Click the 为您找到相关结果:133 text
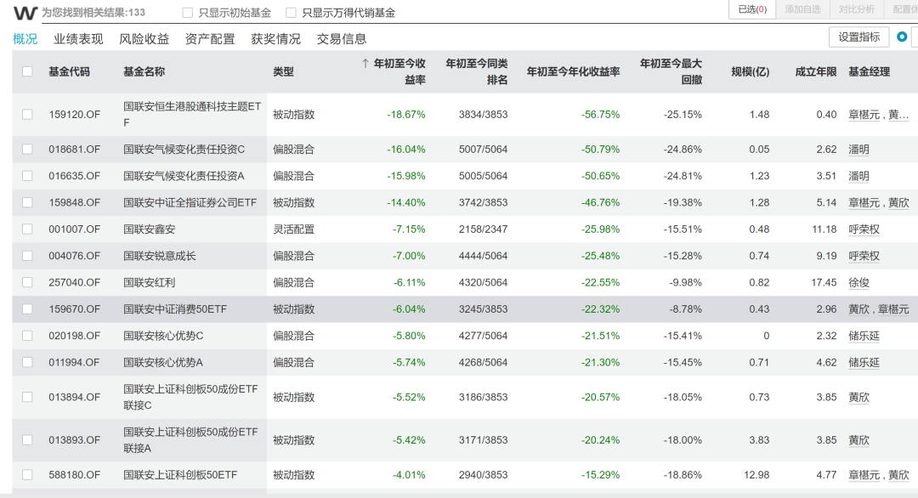The height and width of the screenshot is (498, 918). [93, 12]
